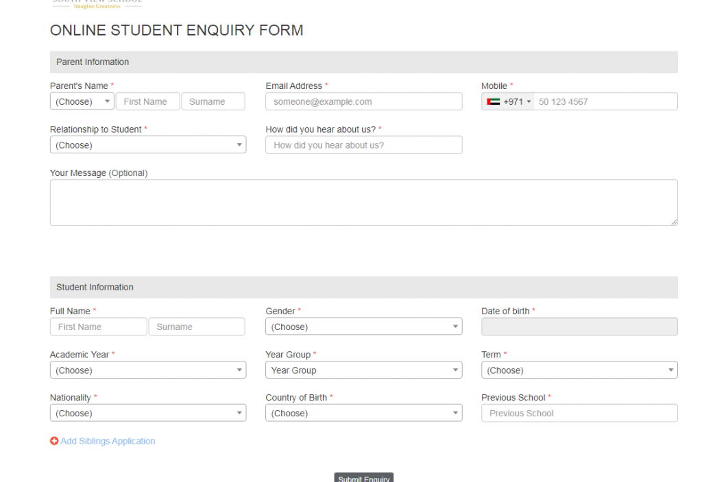Click the South View School logo
Screen dimensions: 702x482
(97, 3)
